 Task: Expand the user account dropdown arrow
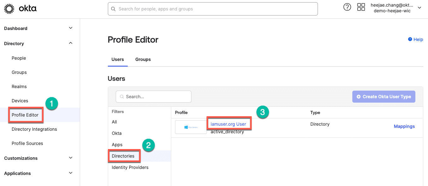coord(419,8)
